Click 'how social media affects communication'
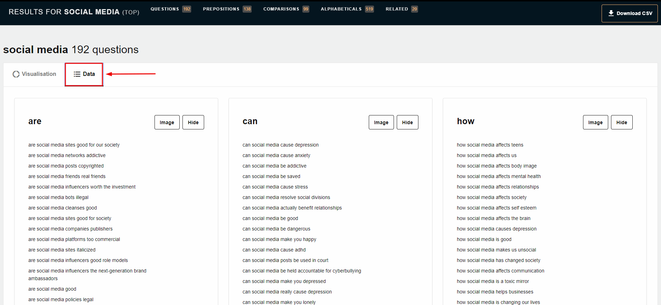 click(x=501, y=271)
